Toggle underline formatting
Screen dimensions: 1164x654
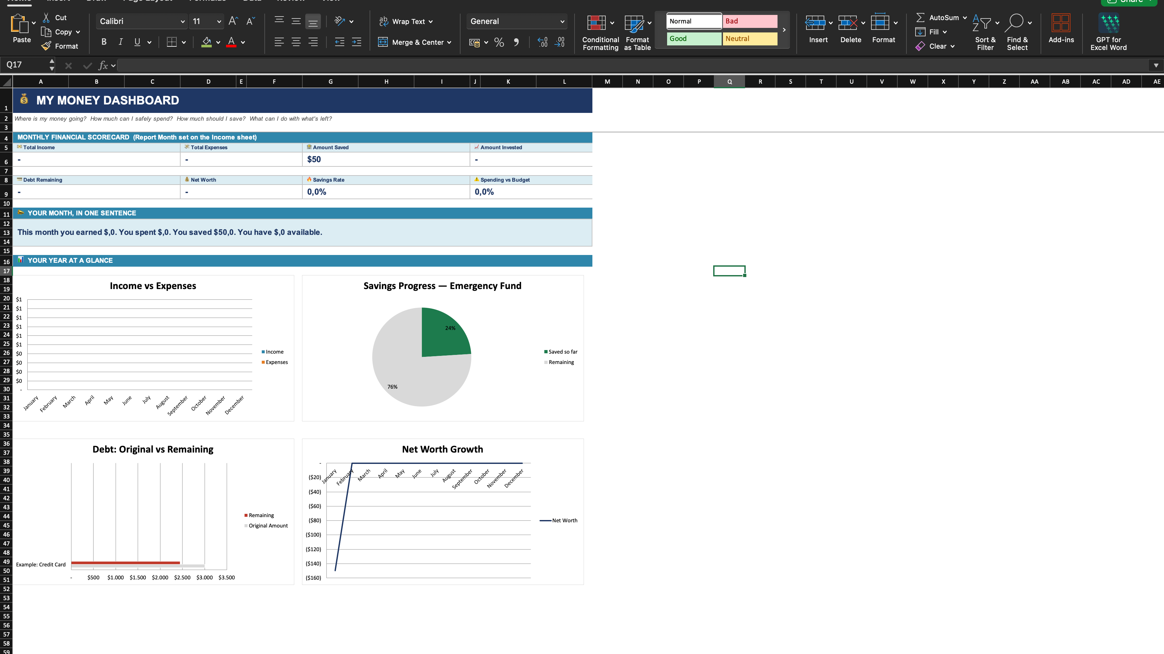point(137,42)
